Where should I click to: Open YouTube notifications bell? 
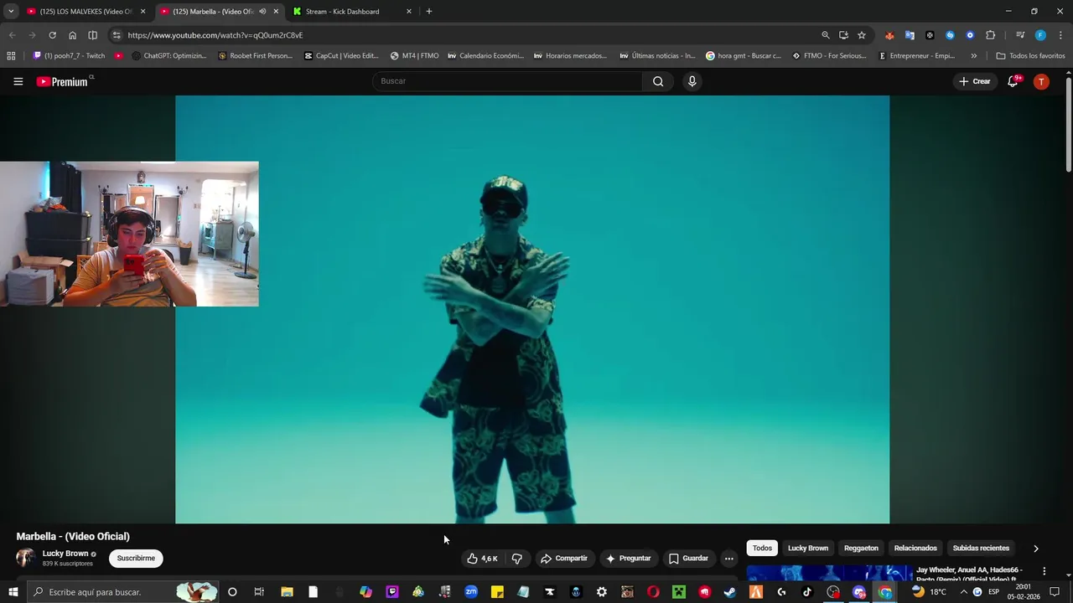[x=1013, y=81]
